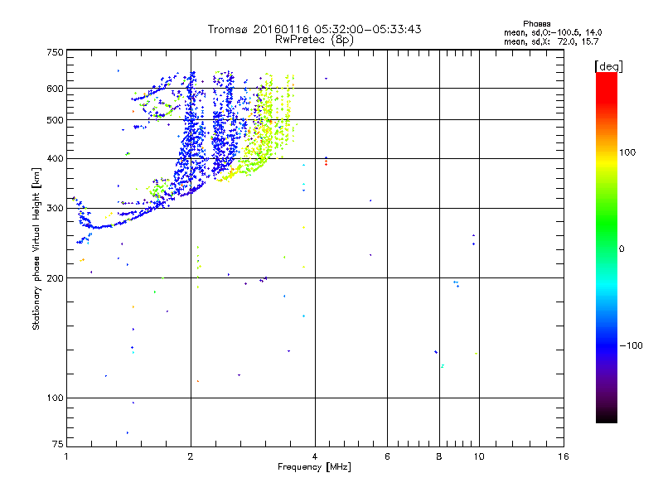Click the y-axis tick label '750'

point(55,52)
